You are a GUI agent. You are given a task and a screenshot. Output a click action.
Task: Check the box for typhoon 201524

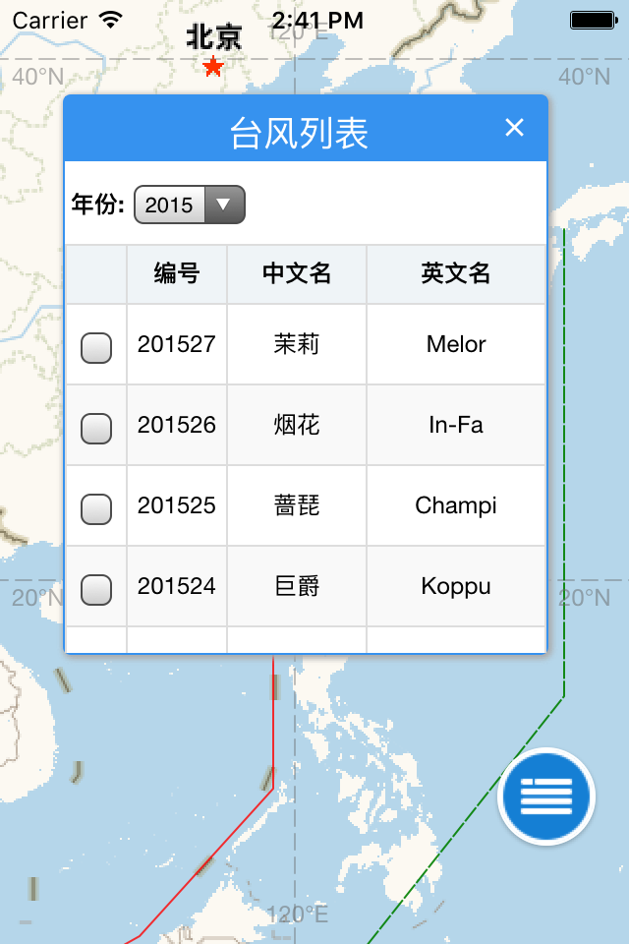click(x=96, y=589)
